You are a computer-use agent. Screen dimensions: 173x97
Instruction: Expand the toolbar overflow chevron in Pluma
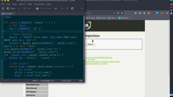click(82, 8)
